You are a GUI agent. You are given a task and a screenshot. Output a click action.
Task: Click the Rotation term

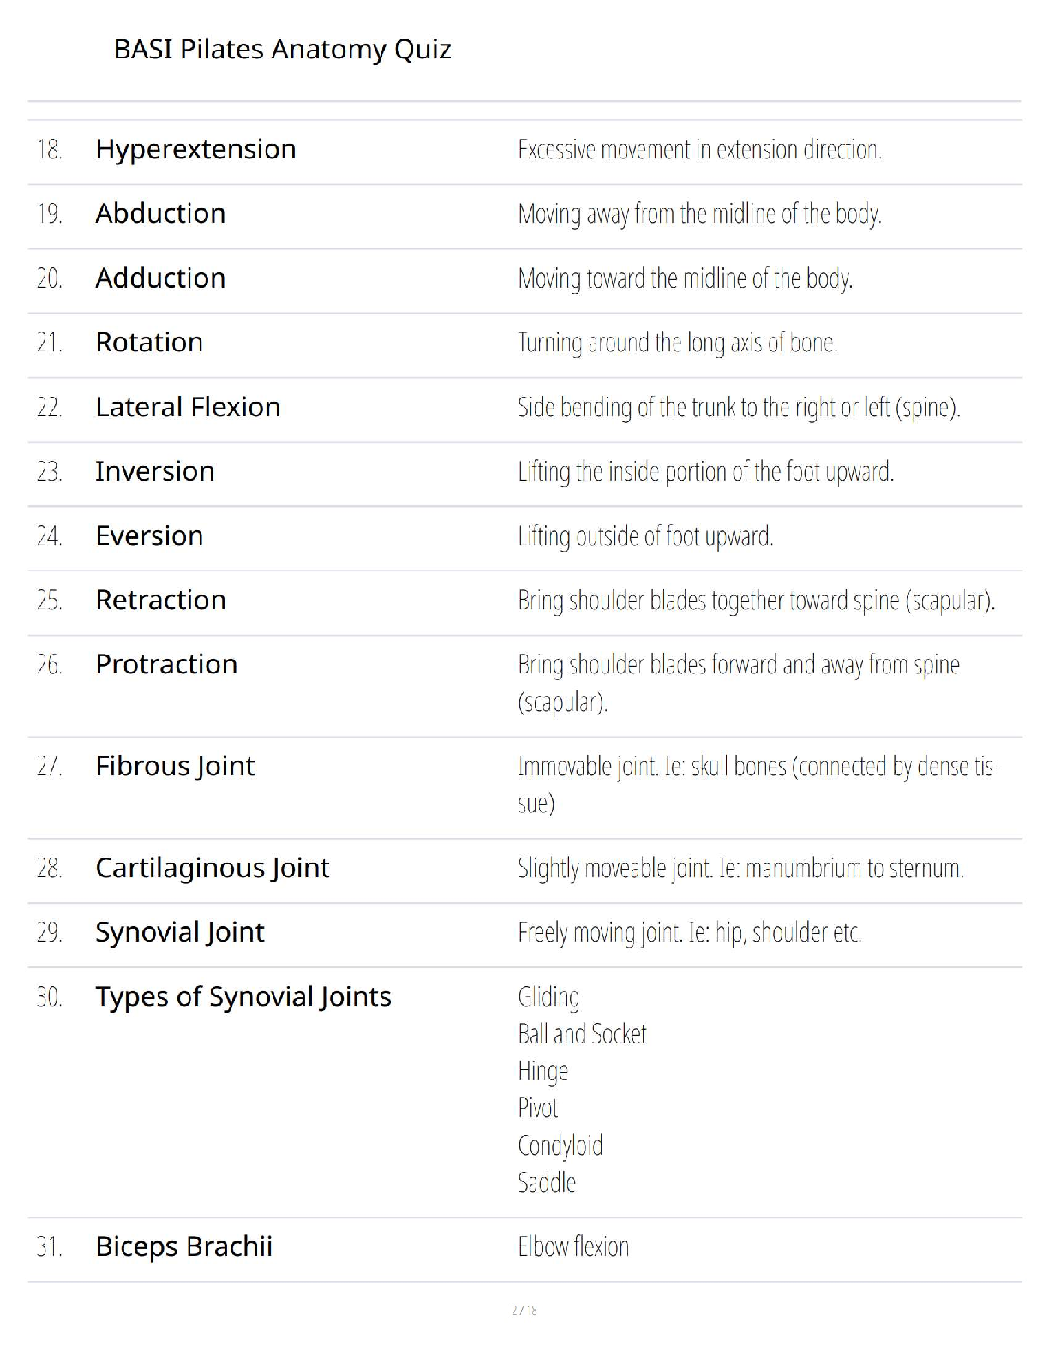point(149,343)
